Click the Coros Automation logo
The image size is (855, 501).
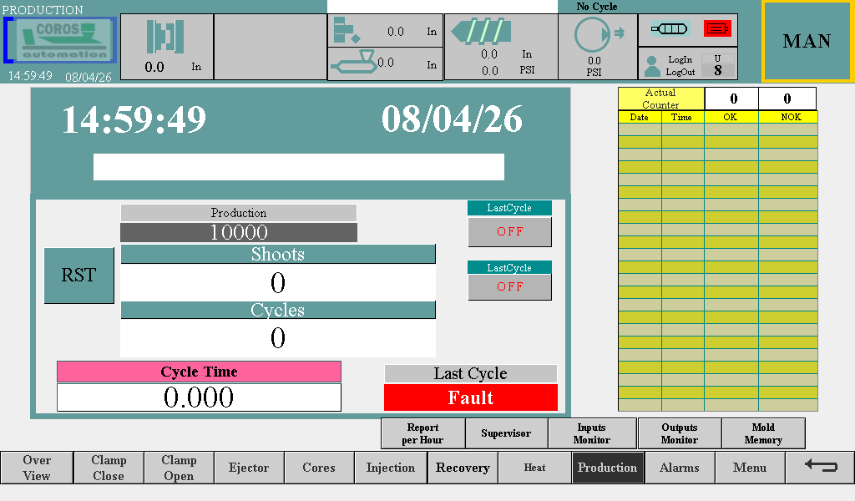pos(60,40)
